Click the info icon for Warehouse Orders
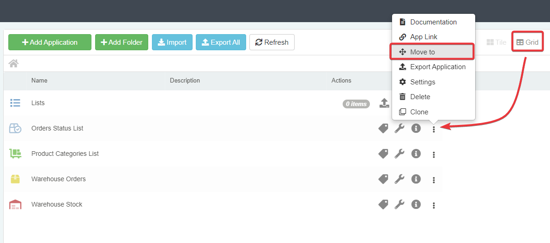The height and width of the screenshot is (243, 550). point(416,179)
